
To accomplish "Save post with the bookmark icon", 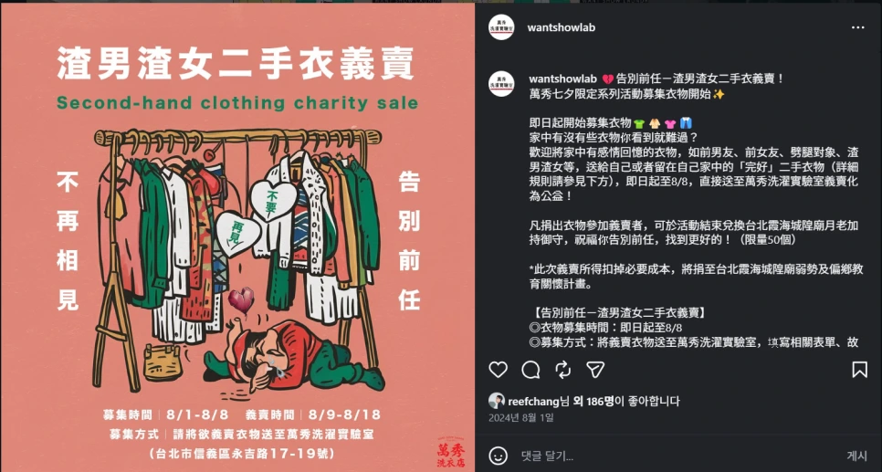I will [x=859, y=370].
